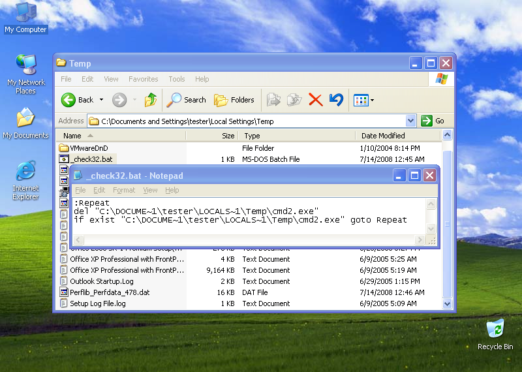Sort files by Type column header
The width and height of the screenshot is (522, 372).
click(297, 136)
